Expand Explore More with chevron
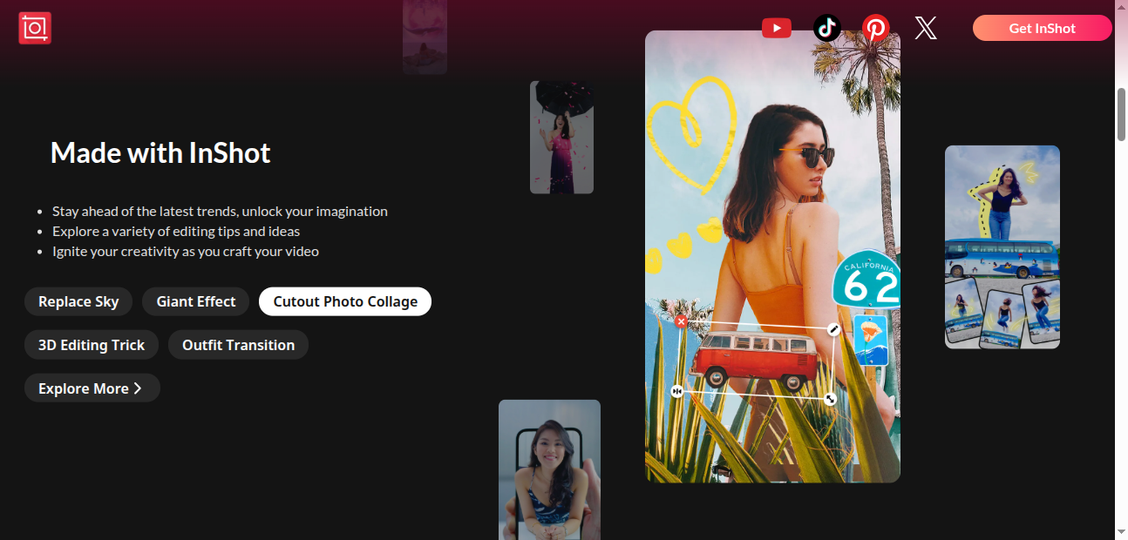This screenshot has height=540, width=1128. click(92, 388)
